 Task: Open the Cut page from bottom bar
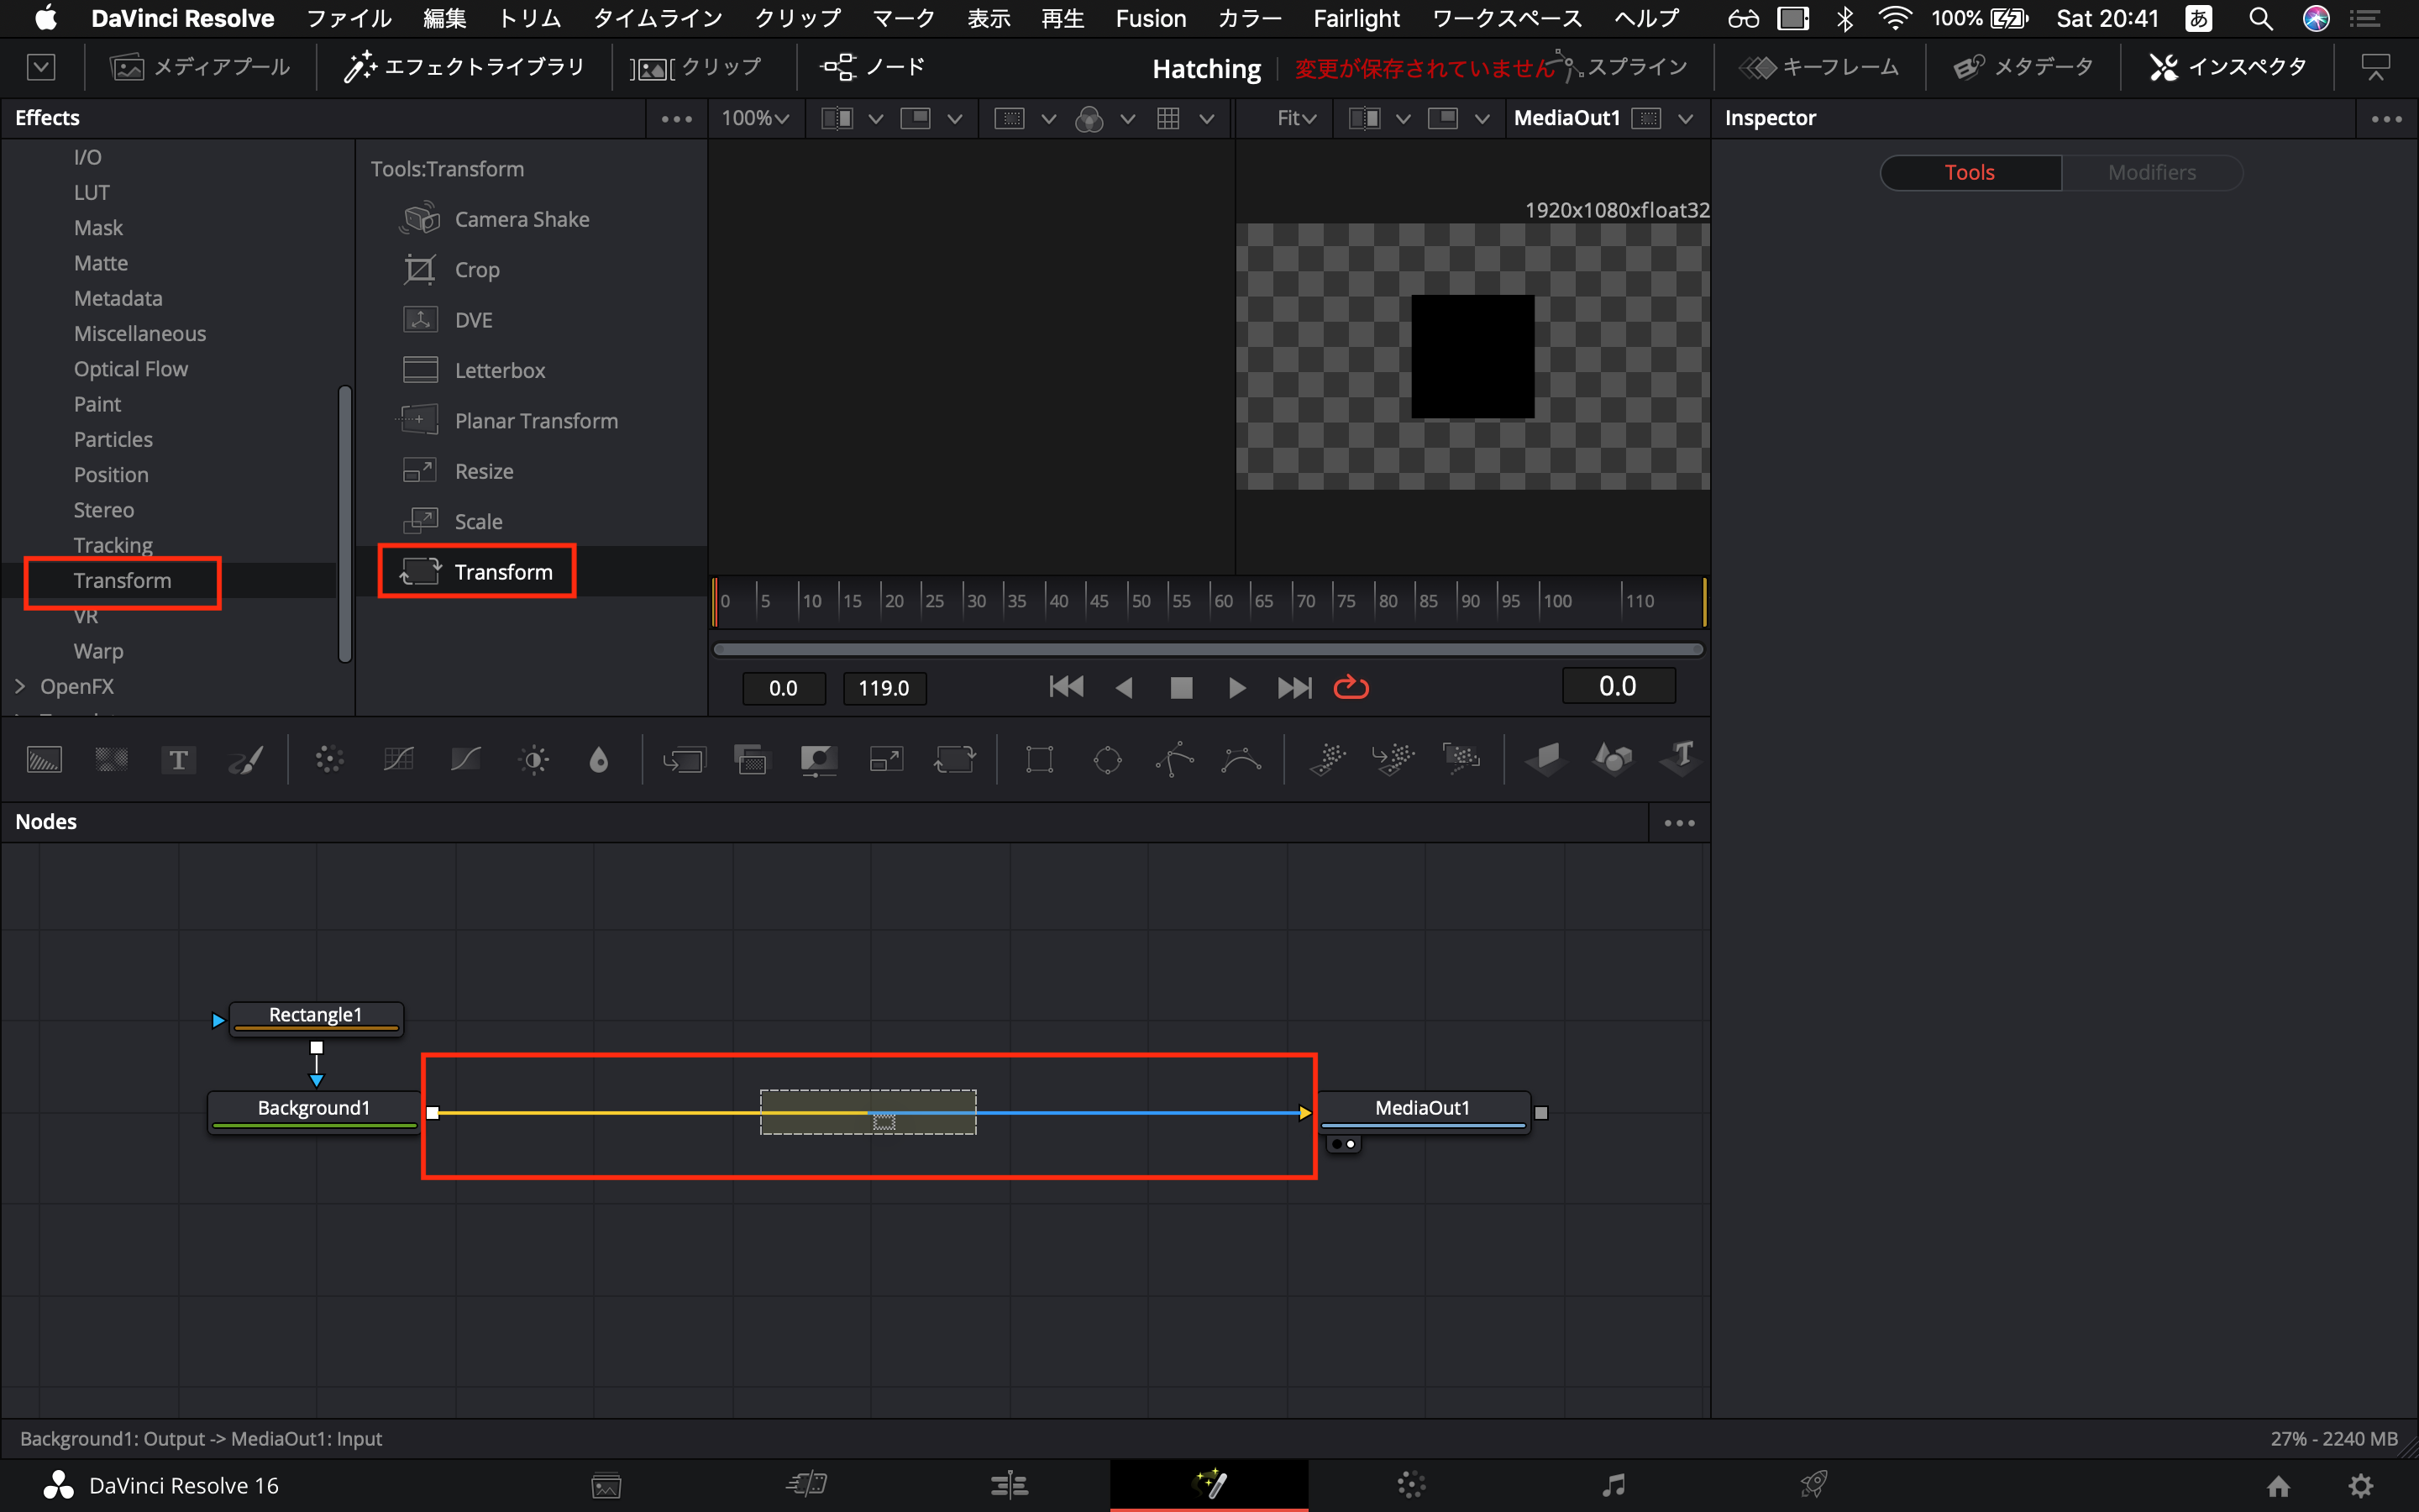(806, 1484)
